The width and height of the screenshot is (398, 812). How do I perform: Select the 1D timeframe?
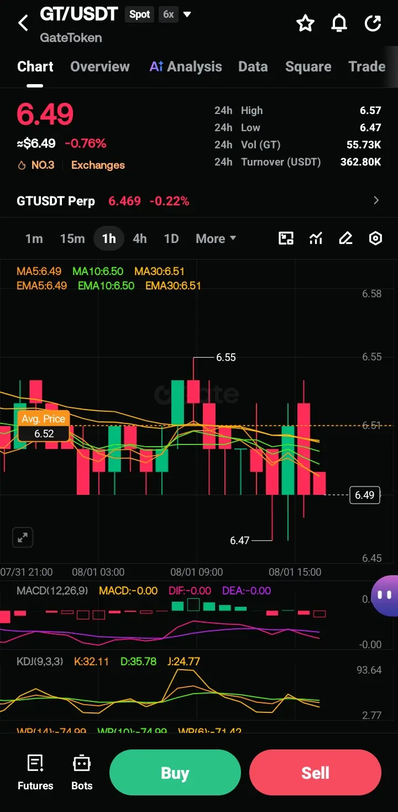click(171, 239)
